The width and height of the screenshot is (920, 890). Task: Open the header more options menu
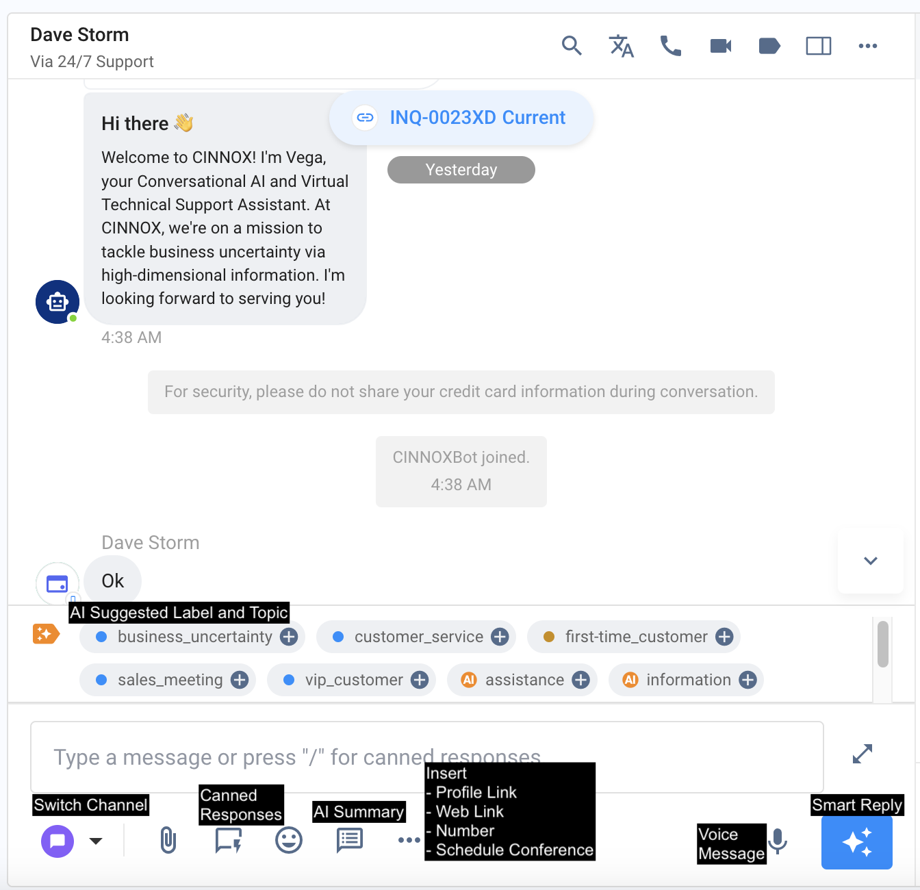[x=868, y=46]
